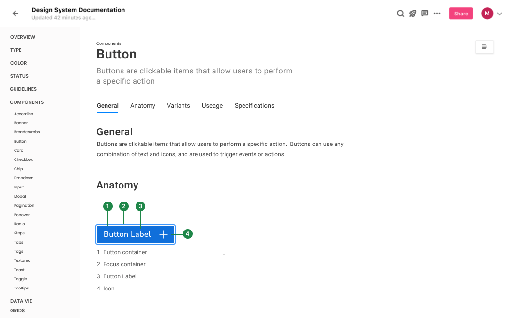This screenshot has height=318, width=517.
Task: Click the '2. Focus container' list item
Action: pyautogui.click(x=121, y=264)
